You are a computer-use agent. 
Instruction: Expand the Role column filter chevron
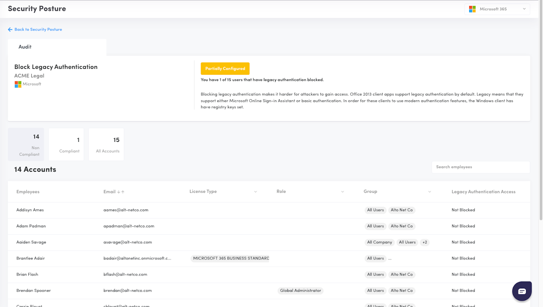click(x=342, y=192)
